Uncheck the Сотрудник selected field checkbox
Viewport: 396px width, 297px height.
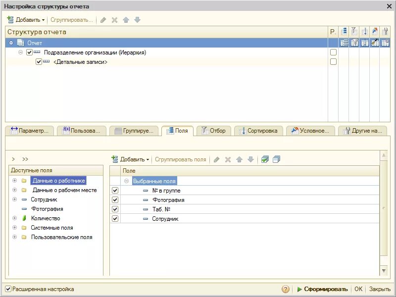[x=115, y=218]
